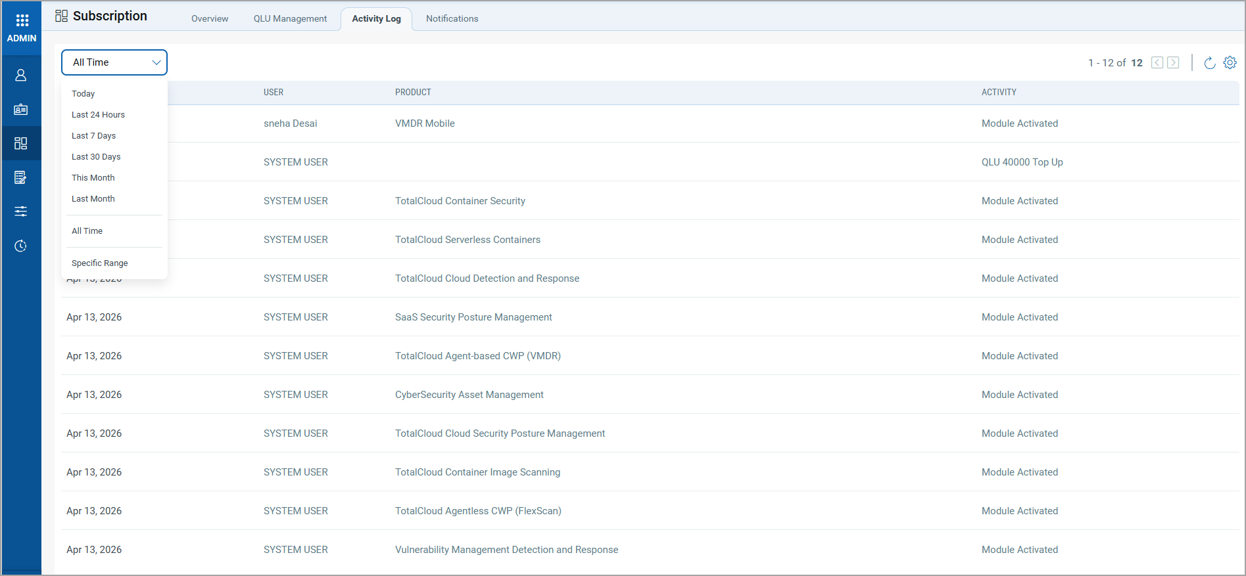
Task: Click SYSTEM USER in the CyberSecurity Asset row
Action: click(295, 395)
